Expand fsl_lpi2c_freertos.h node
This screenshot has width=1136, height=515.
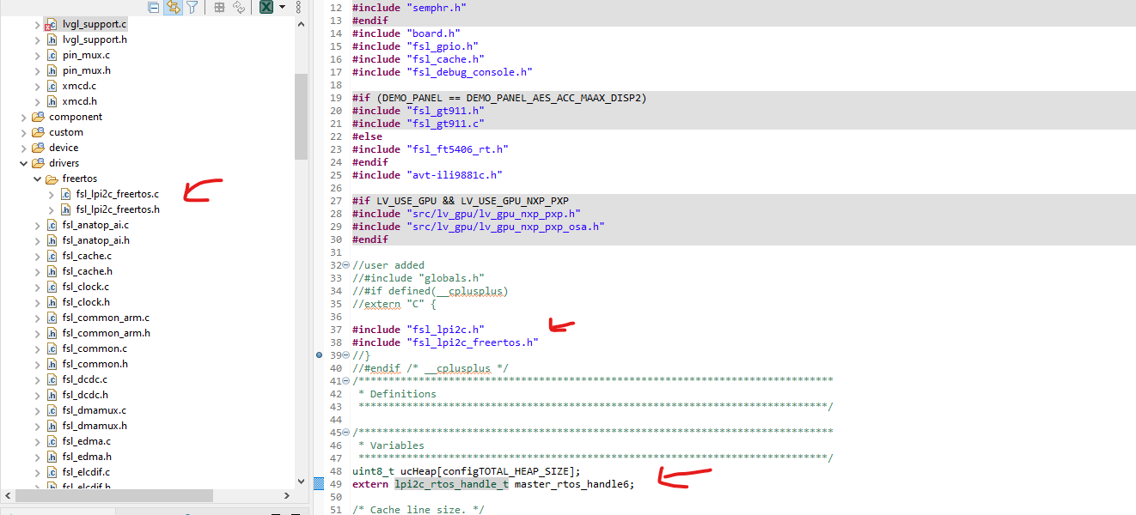point(51,209)
